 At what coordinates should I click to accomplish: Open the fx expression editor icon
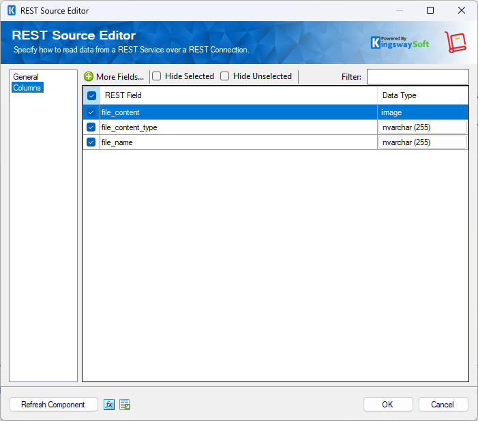[x=109, y=405]
